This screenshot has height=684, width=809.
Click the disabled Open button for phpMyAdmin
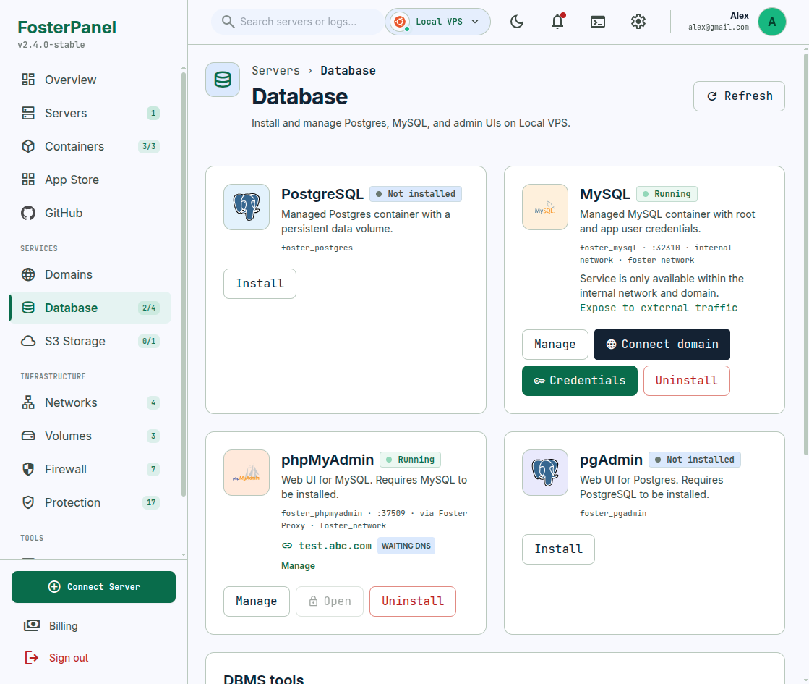329,601
